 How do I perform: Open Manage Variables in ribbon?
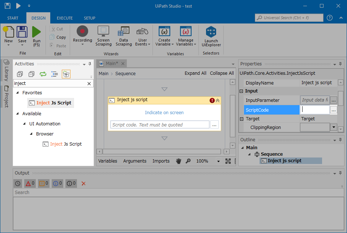[186, 36]
